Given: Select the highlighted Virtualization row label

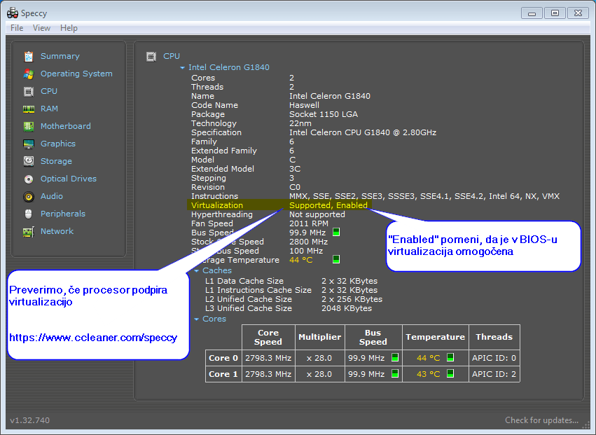Looking at the screenshot, I should [x=216, y=205].
